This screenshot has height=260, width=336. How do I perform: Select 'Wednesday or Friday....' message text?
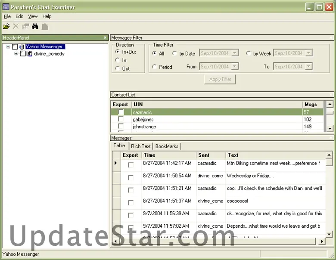point(250,176)
